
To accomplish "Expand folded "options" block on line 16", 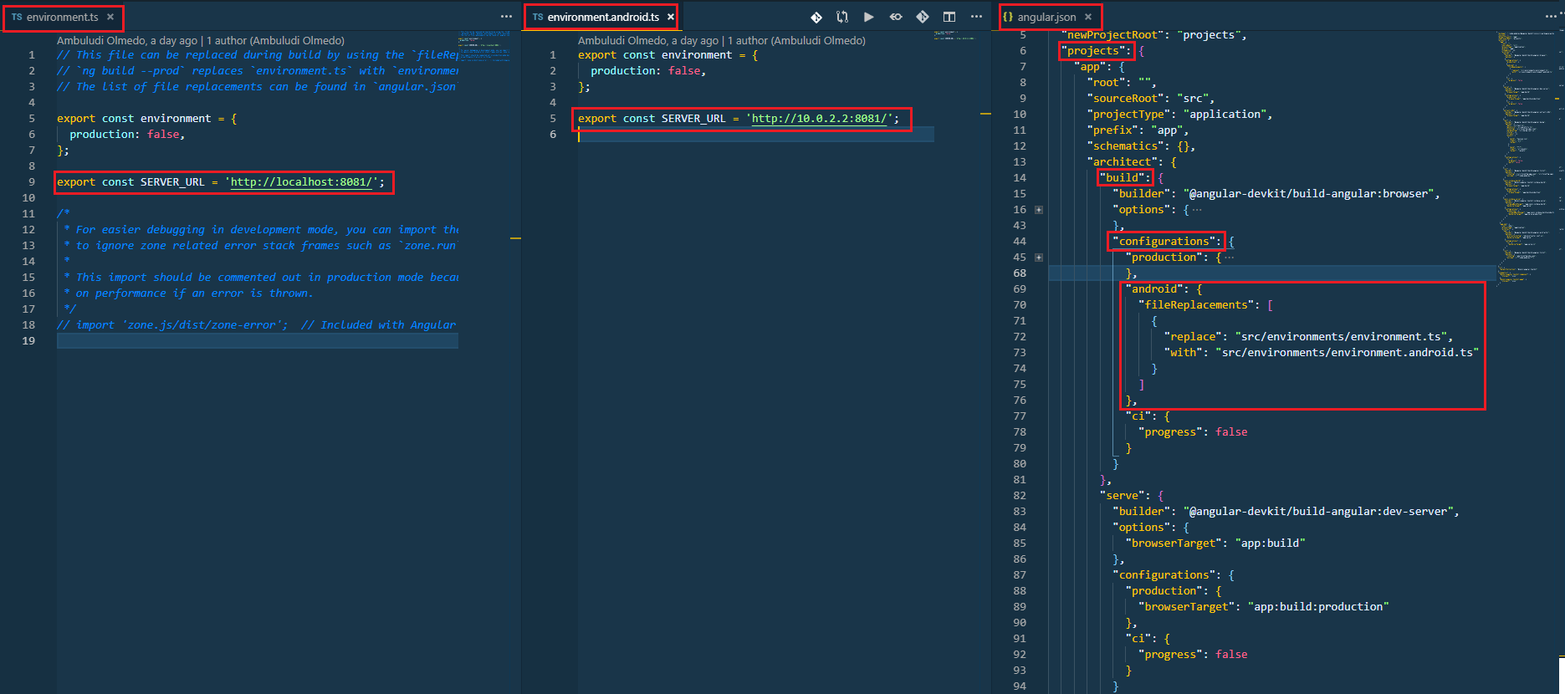I will 1039,210.
